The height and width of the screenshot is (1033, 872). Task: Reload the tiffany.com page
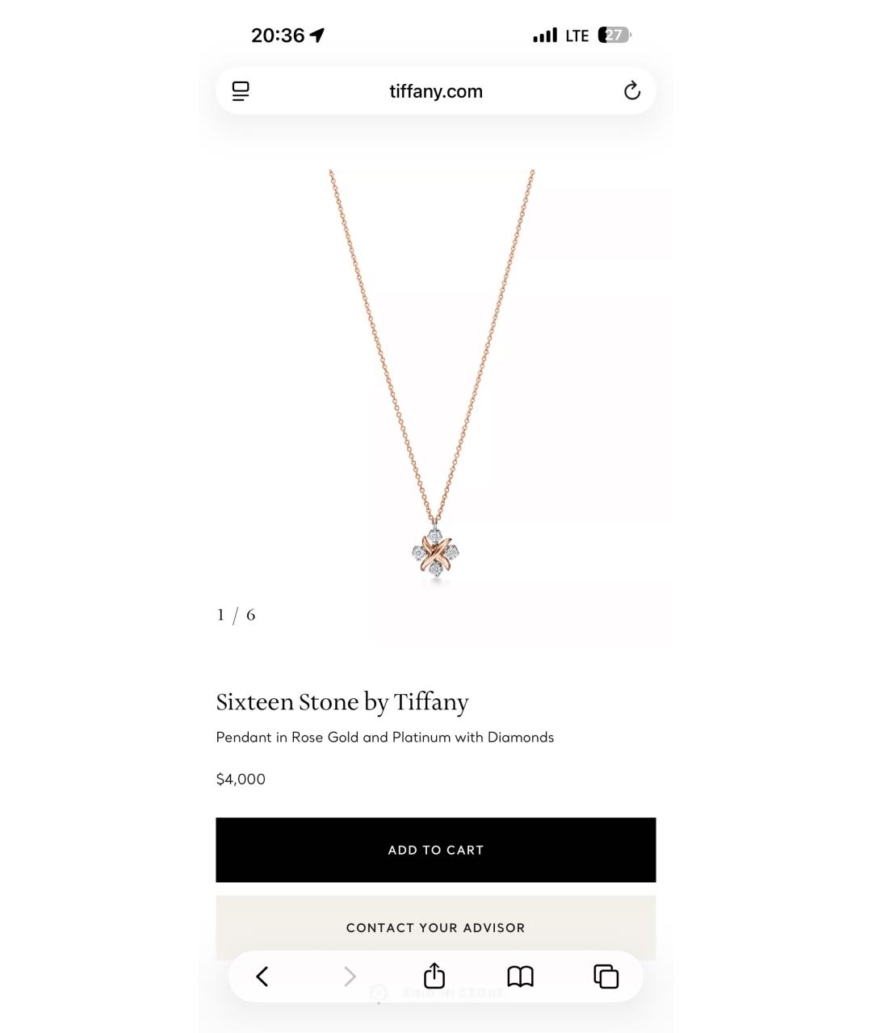point(633,90)
